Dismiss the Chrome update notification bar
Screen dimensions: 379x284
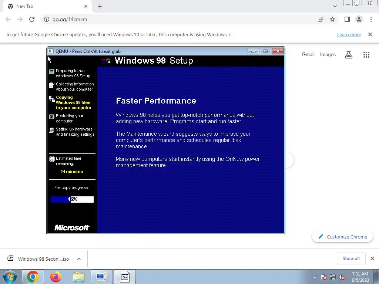370,34
